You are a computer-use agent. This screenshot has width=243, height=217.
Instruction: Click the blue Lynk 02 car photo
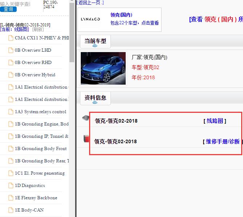point(103,68)
